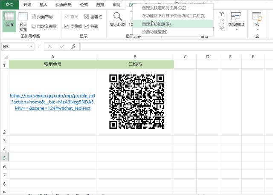Open the Zoom (显示比例) magnifier dialog
Image resolution: width=273 pixels, height=195 pixels.
[118, 20]
